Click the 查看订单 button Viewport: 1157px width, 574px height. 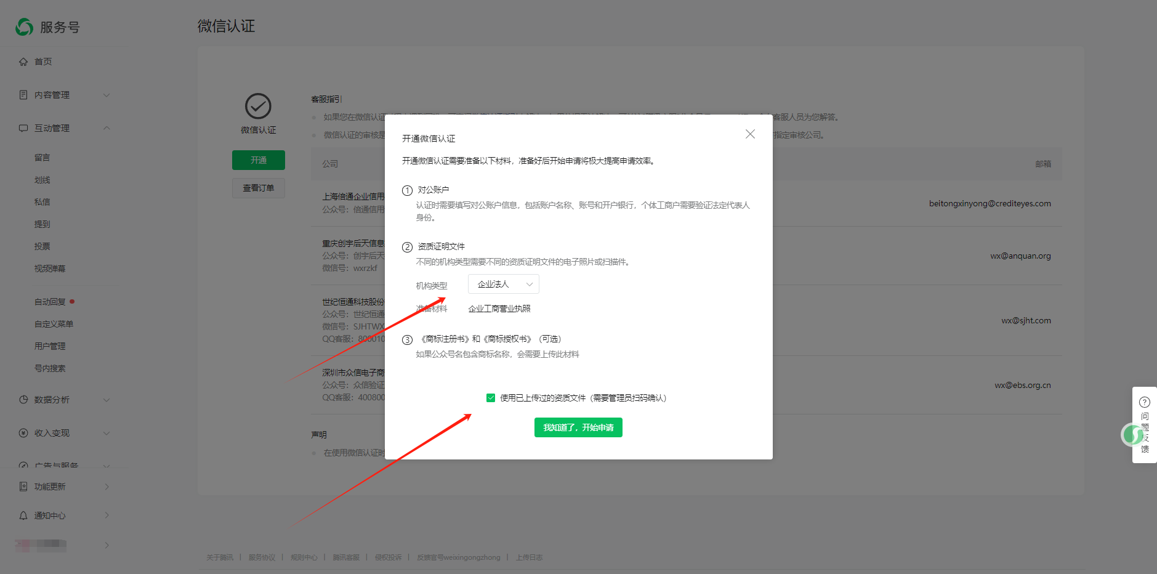pos(258,188)
